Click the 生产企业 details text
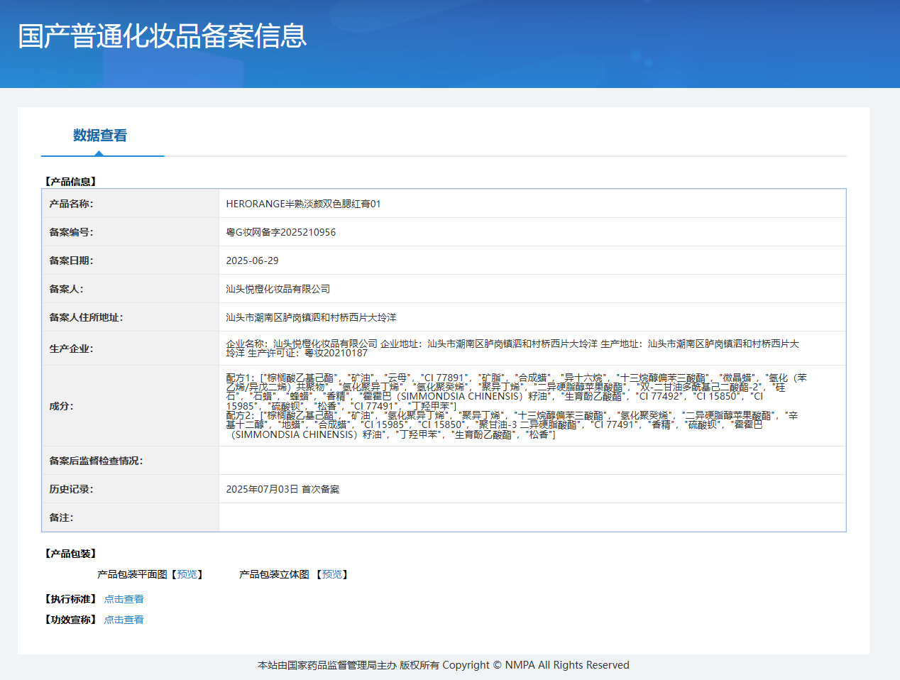 click(512, 348)
